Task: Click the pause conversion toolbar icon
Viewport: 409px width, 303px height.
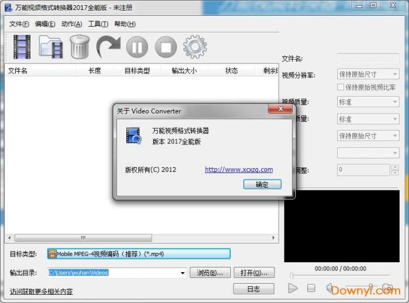Action: point(137,47)
